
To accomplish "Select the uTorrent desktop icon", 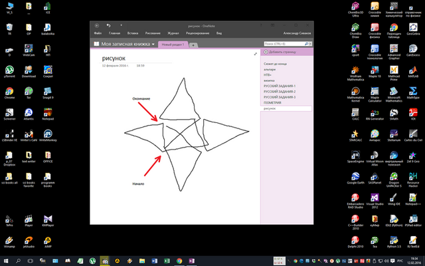I will (x=9, y=72).
